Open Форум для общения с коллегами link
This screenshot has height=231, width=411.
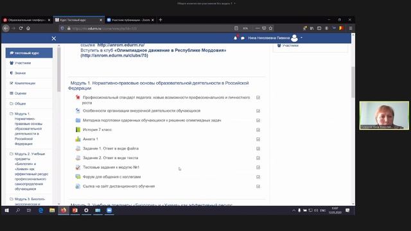pyautogui.click(x=112, y=177)
